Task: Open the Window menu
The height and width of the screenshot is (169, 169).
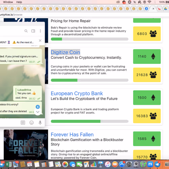Action: point(8,2)
